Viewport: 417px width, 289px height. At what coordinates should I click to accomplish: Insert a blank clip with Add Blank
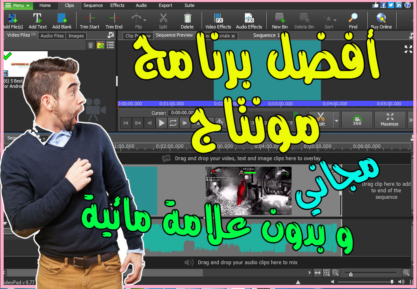(x=62, y=21)
